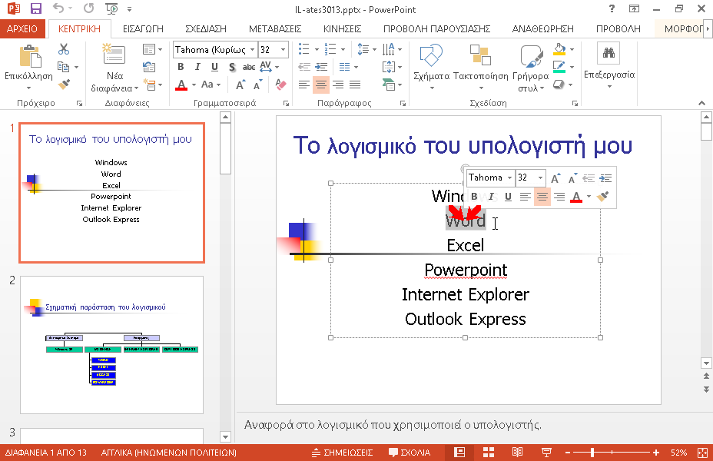The height and width of the screenshot is (461, 713).
Task: Open the Νέα διαφάνεια dropdown
Action: tap(114, 82)
